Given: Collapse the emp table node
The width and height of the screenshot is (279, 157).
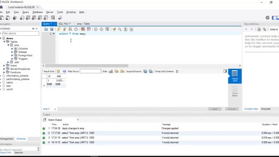Looking at the screenshot, I should pos(8,45).
